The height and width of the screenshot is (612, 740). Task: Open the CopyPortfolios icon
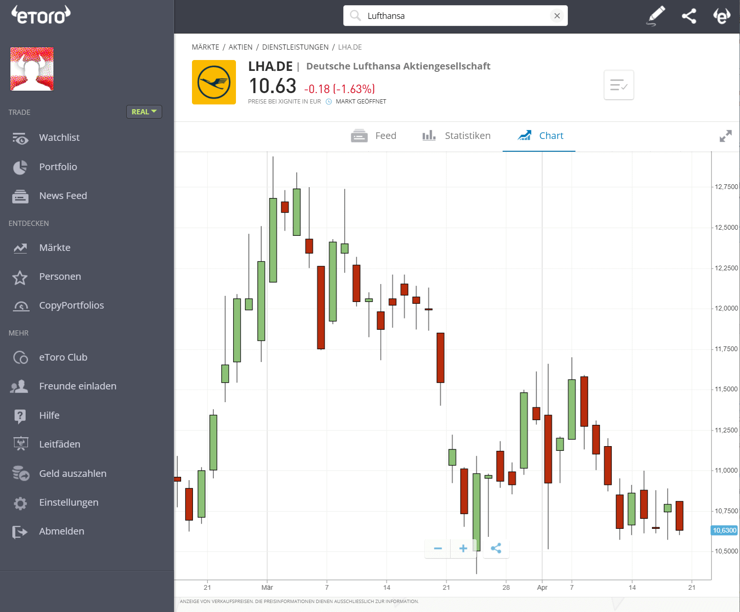pyautogui.click(x=21, y=306)
